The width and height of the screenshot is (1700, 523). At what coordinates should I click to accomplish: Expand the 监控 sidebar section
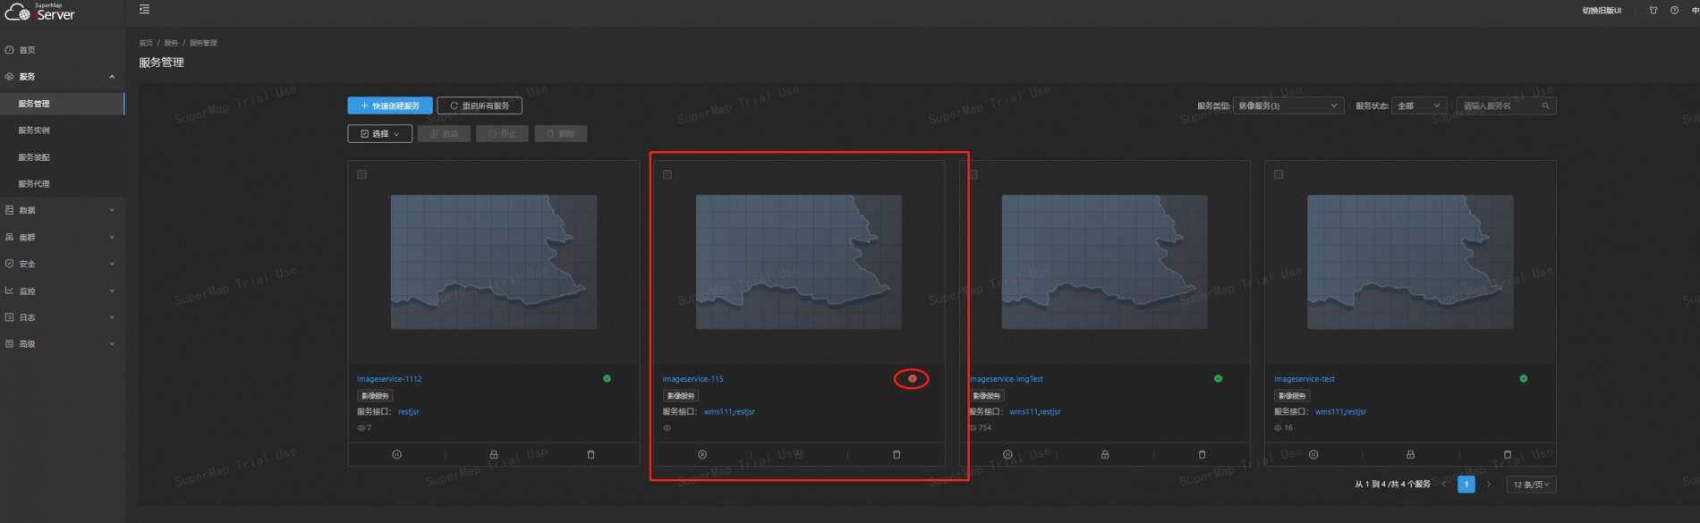coord(62,291)
